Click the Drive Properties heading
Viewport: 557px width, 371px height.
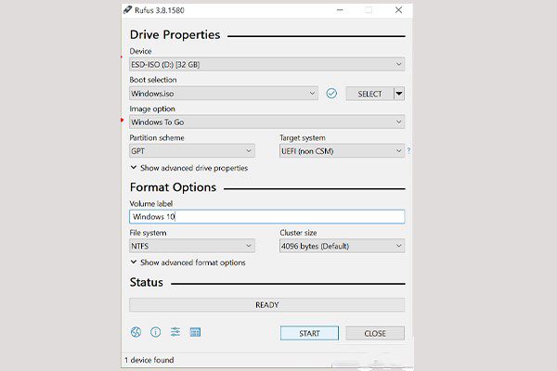click(x=175, y=35)
